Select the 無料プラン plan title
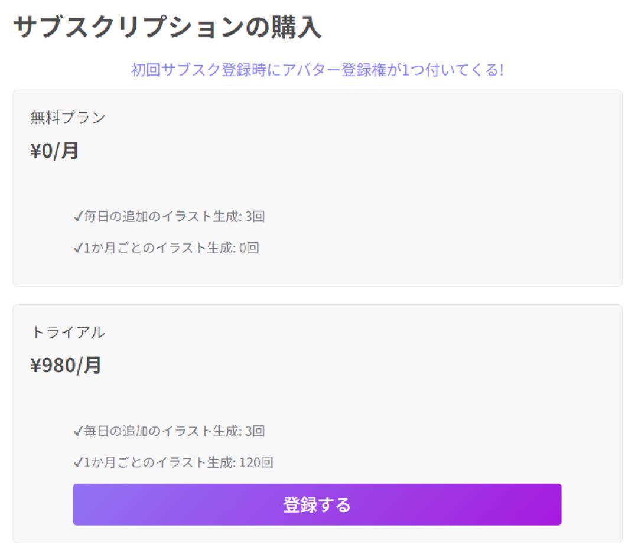This screenshot has width=638, height=554. (68, 118)
